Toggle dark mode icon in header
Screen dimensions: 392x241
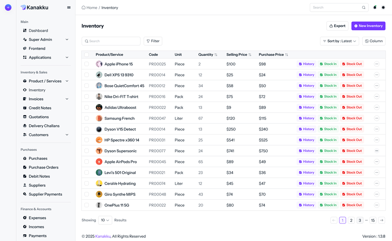tap(383, 7)
